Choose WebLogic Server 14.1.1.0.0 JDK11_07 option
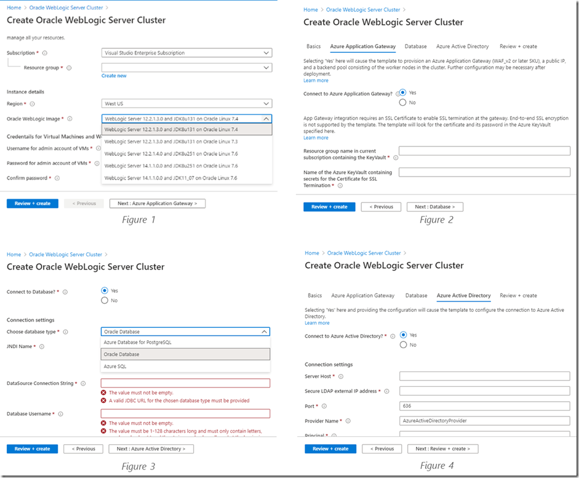The height and width of the screenshot is (478, 579). click(x=187, y=178)
